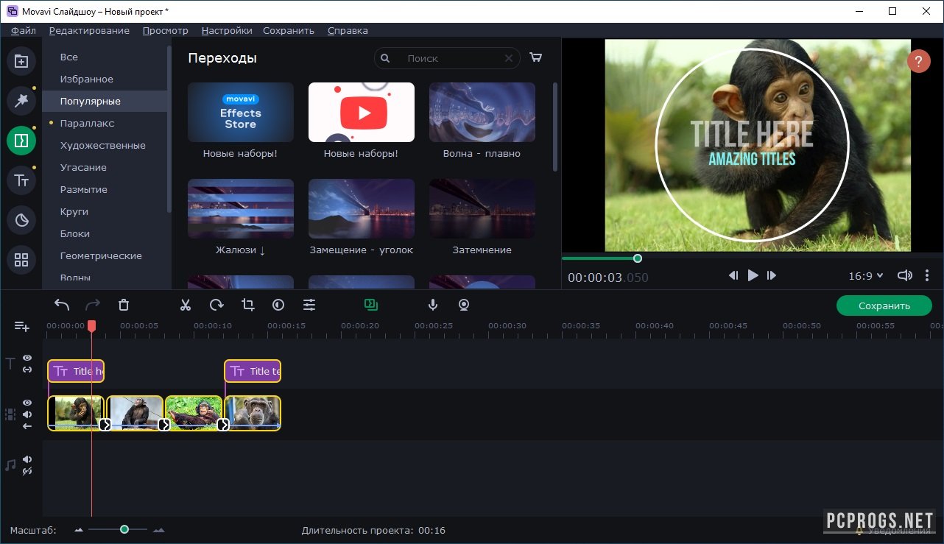The height and width of the screenshot is (544, 944).
Task: Open transition between first and second clip
Action: [105, 425]
